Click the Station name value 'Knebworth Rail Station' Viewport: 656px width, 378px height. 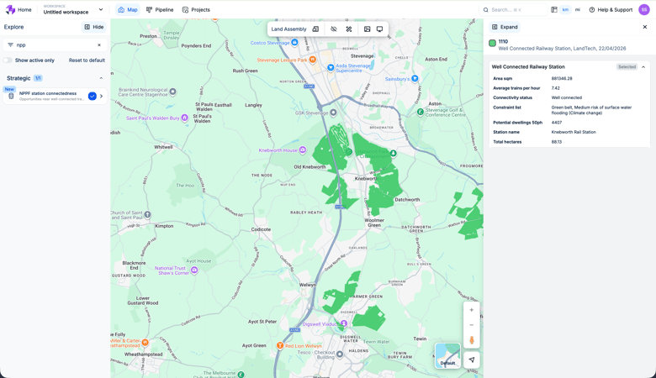(574, 132)
